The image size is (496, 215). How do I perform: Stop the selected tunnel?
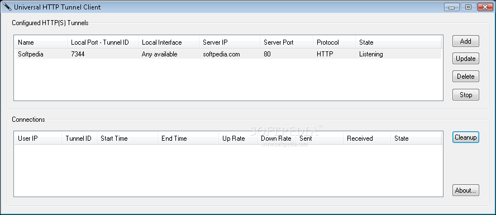pos(466,95)
